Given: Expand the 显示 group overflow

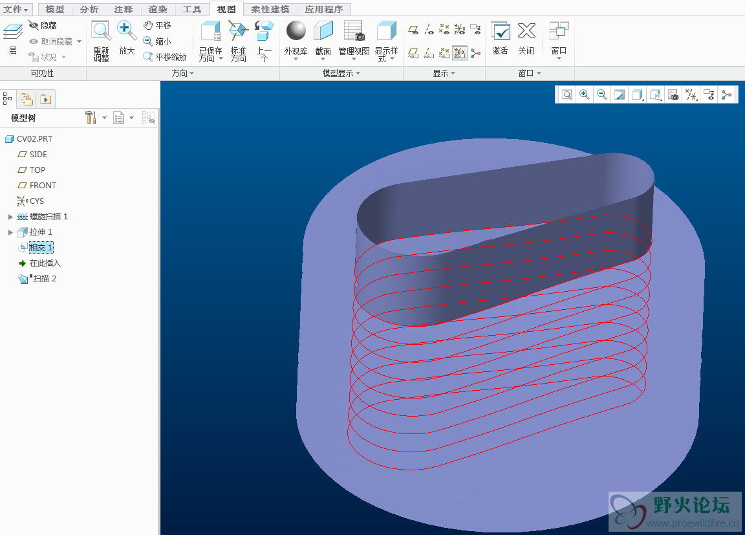Looking at the screenshot, I should tap(444, 73).
